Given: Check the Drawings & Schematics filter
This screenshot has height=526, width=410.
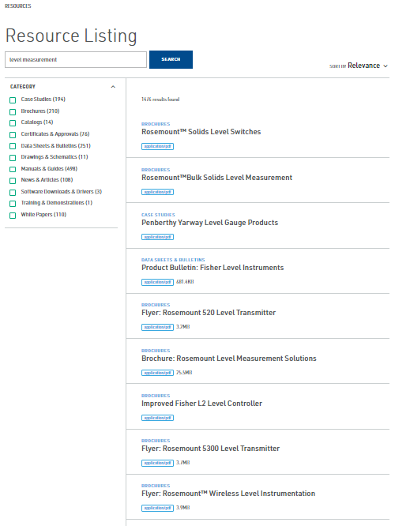Looking at the screenshot, I should click(x=13, y=158).
